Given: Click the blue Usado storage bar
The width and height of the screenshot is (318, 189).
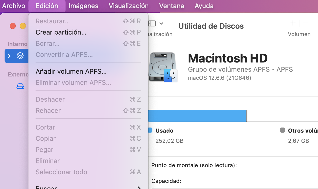Looking at the screenshot, I should tap(198, 116).
